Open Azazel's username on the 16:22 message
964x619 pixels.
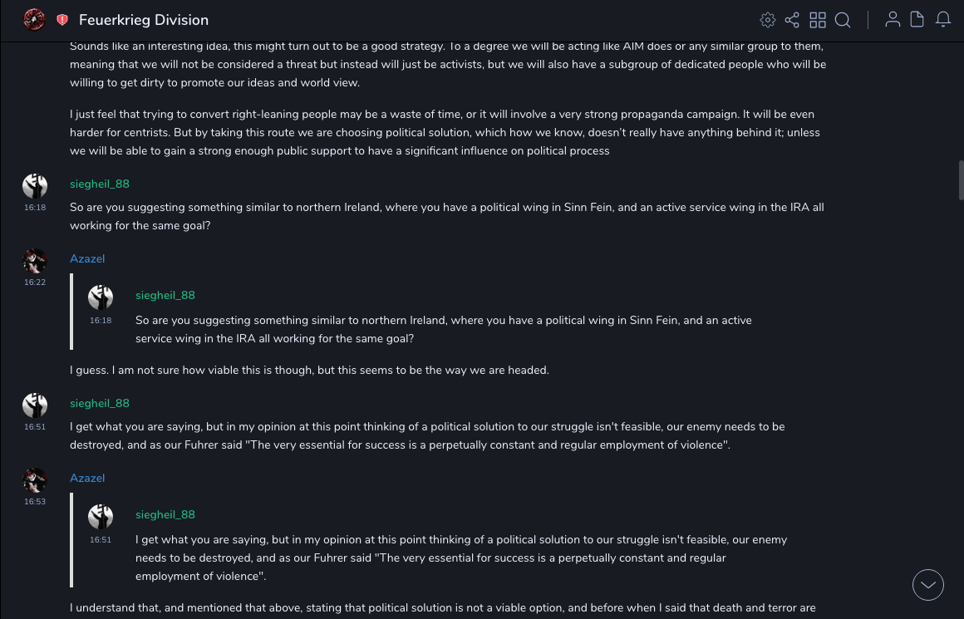87,259
